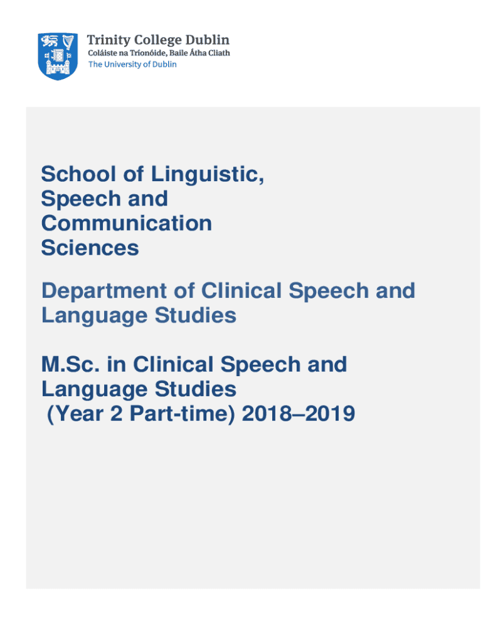Click "Language Studies" under the Department heading

coord(139,315)
